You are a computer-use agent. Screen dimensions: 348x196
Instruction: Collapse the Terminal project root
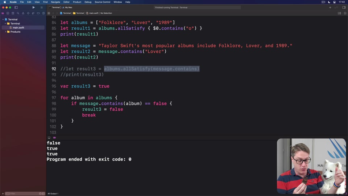tap(3, 19)
